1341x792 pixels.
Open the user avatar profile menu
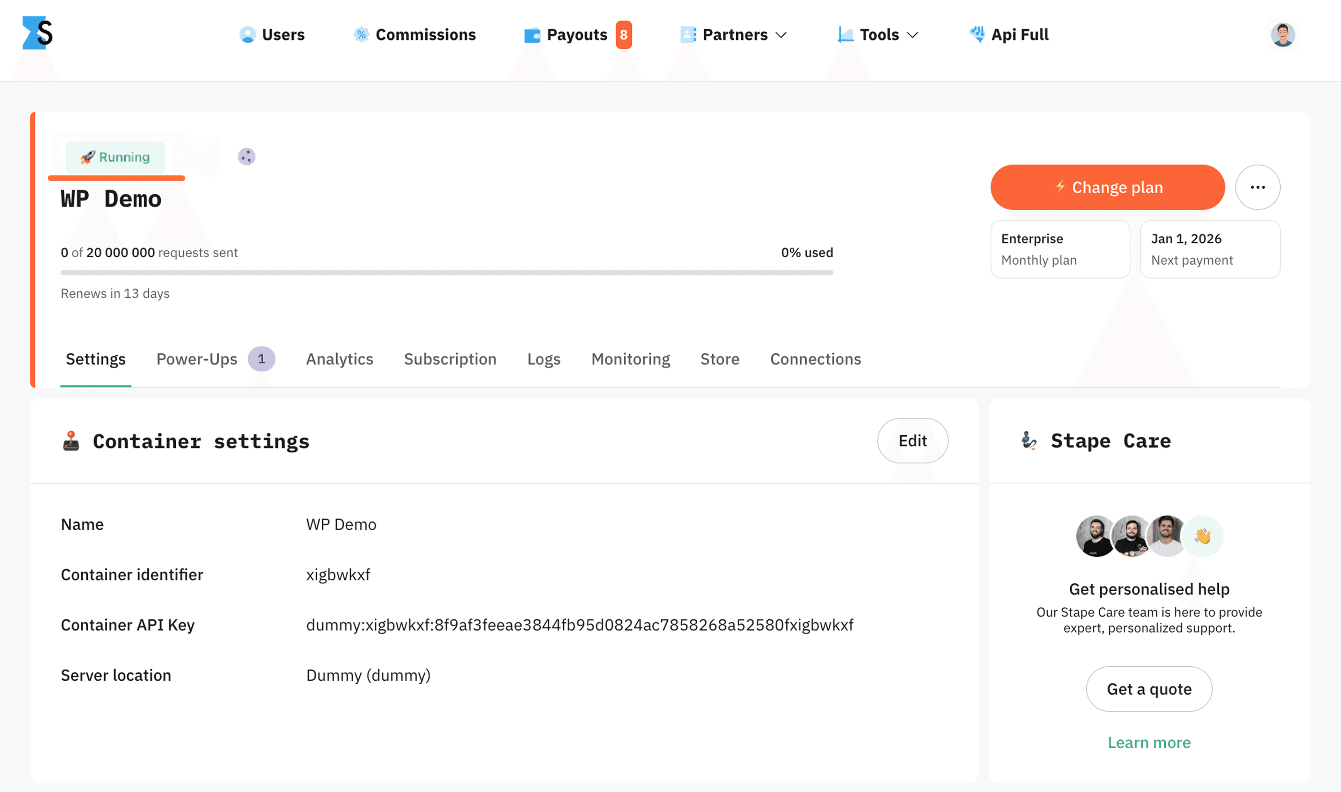[x=1282, y=35]
